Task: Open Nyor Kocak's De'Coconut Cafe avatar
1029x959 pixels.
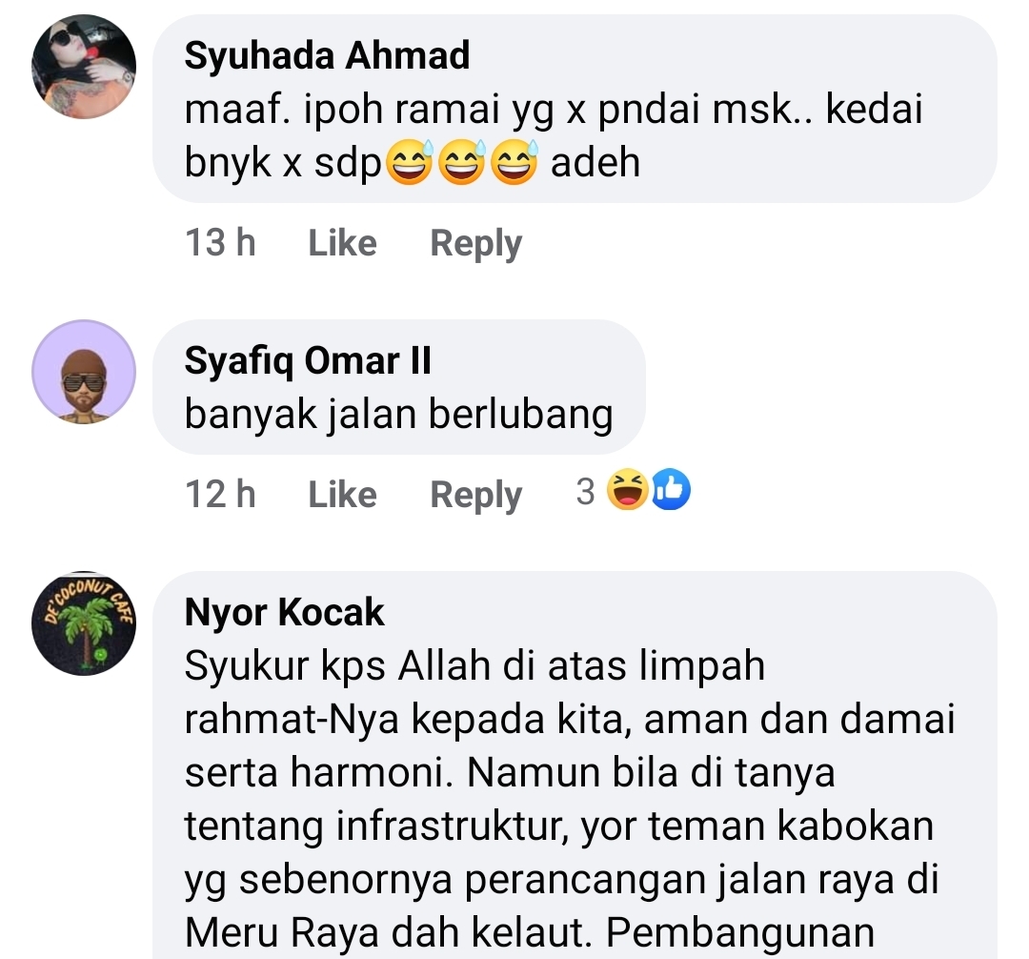Action: [84, 622]
